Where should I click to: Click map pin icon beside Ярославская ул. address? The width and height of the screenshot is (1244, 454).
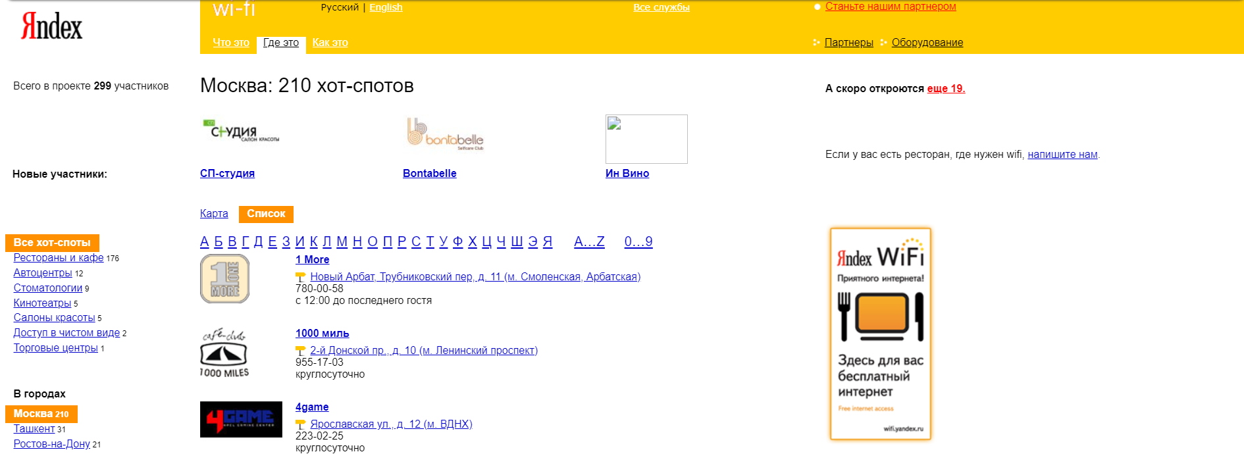[x=301, y=424]
